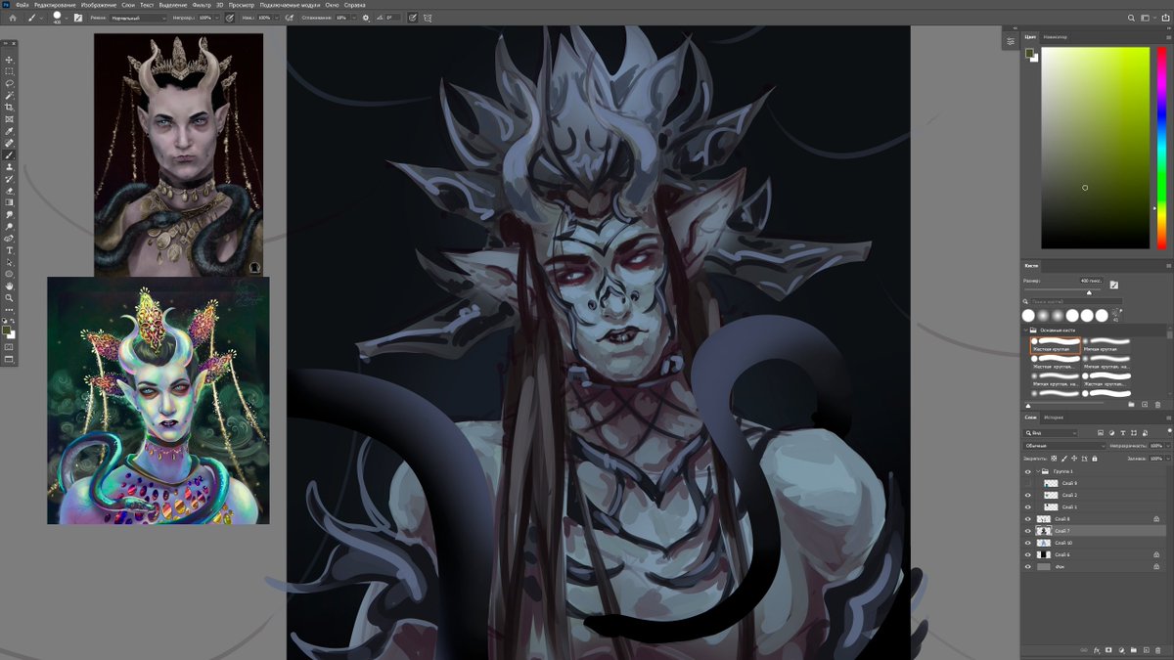This screenshot has width=1174, height=660.
Task: Click the brush size value field
Action: coord(1093,281)
